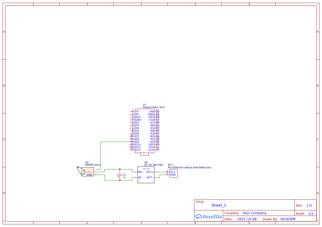This screenshot has height=227, width=322.
Task: Click the Your Company text
Action: [x=254, y=213]
